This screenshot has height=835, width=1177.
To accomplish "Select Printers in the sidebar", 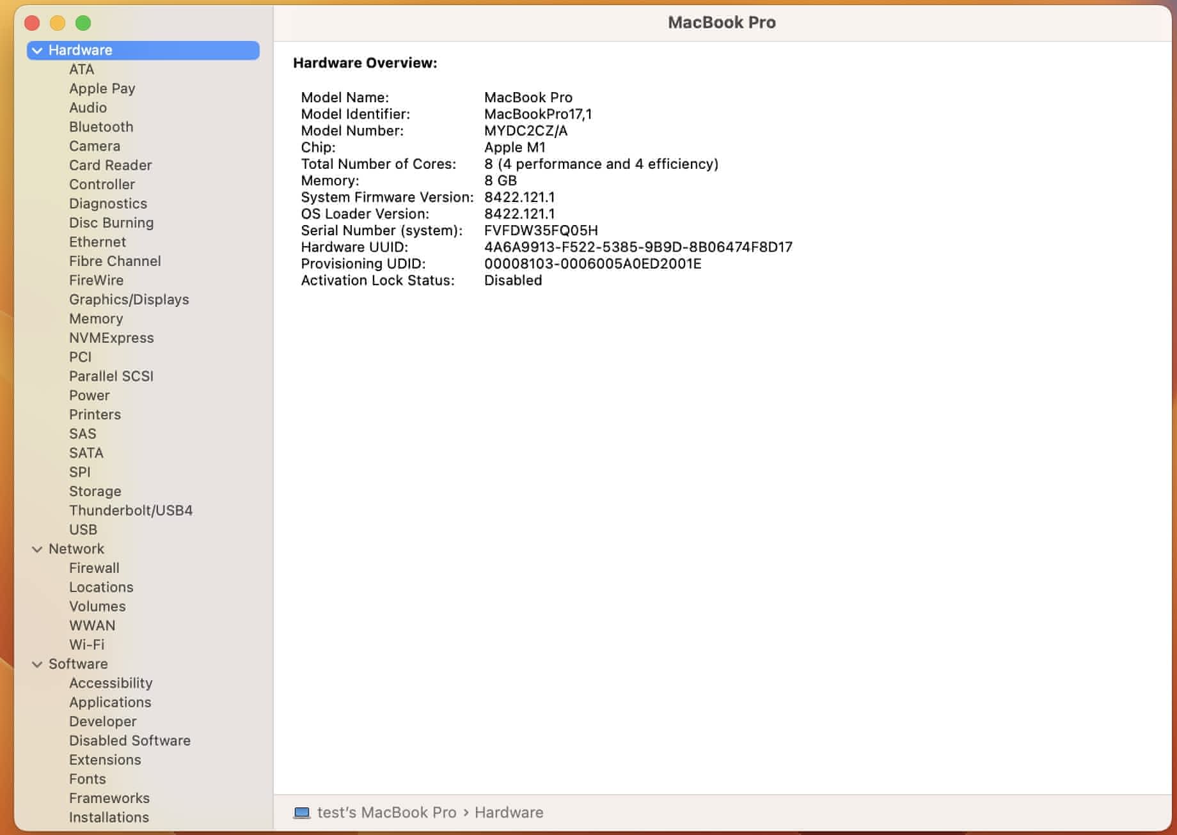I will click(95, 414).
